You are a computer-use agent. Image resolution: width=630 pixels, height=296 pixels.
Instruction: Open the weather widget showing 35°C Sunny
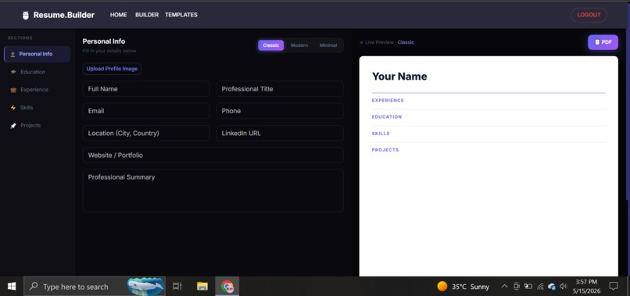click(464, 287)
